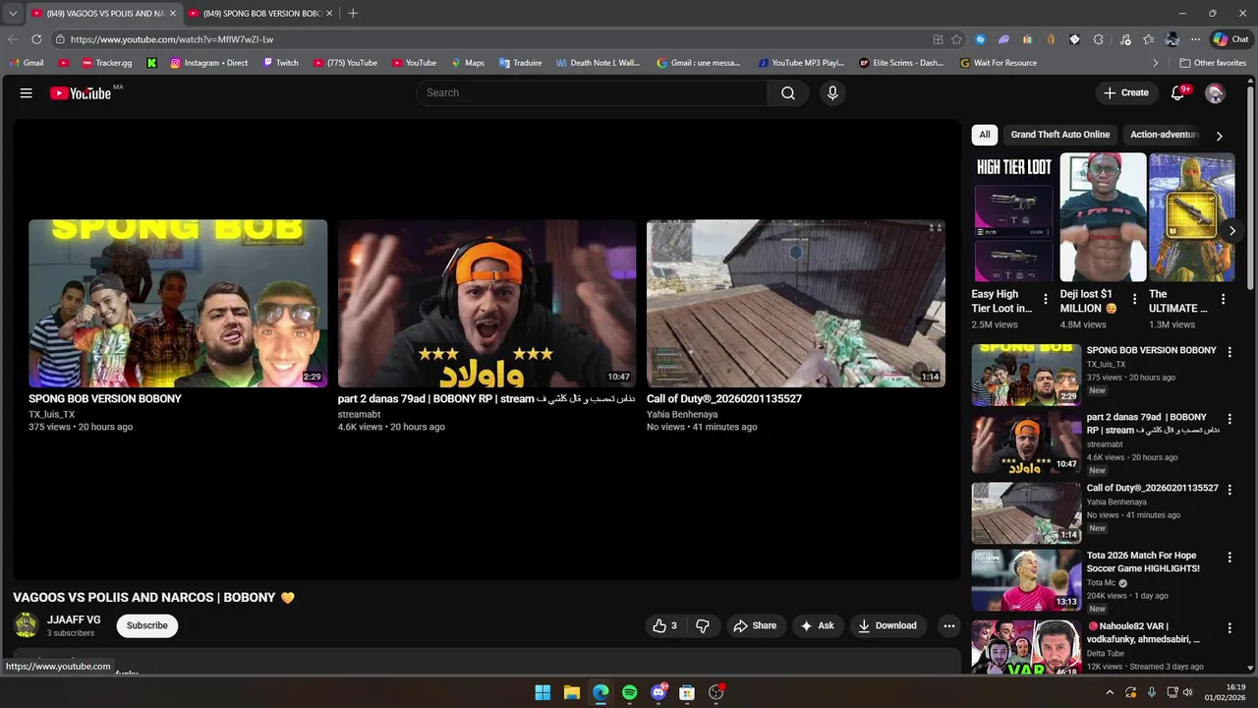1258x708 pixels.
Task: Click the Ask button
Action: 817,625
